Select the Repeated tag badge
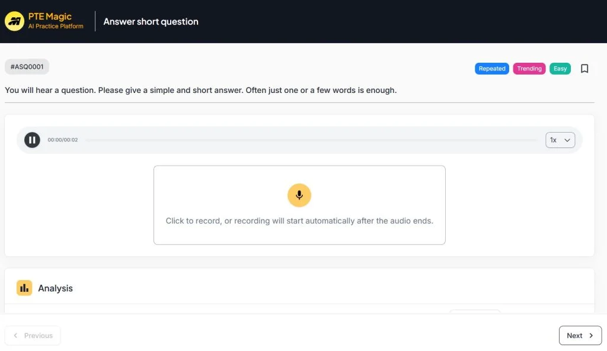 tap(492, 69)
